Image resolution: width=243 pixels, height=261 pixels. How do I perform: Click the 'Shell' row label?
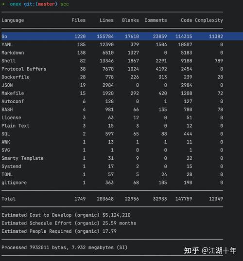(8, 61)
